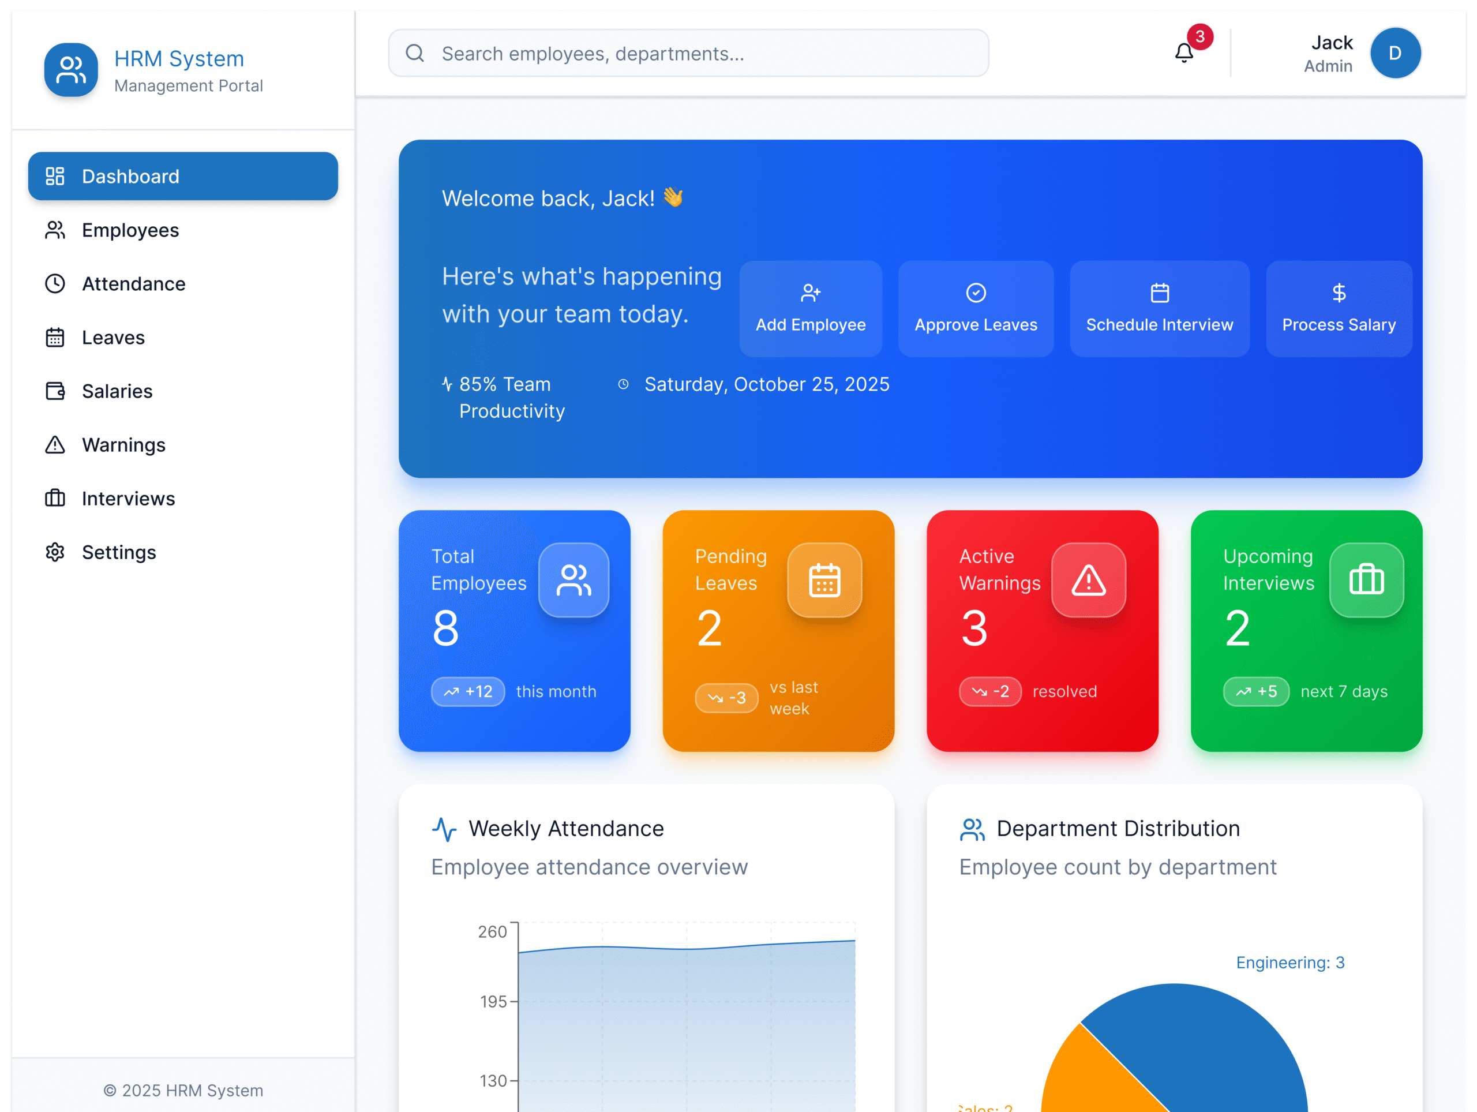Click the search magnifier icon
The height and width of the screenshot is (1112, 1477).
tap(415, 53)
